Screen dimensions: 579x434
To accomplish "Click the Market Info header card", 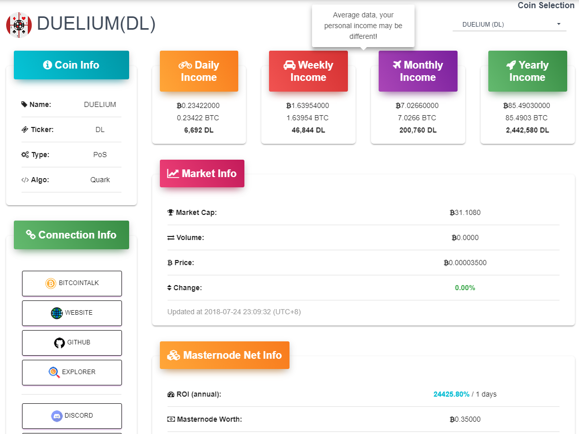I will click(202, 173).
